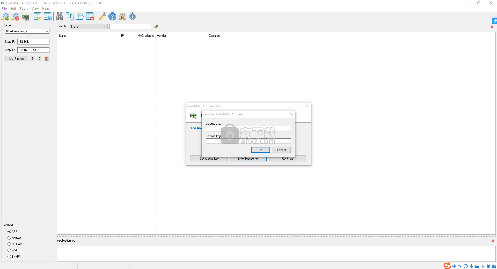Focus the License key input field
This screenshot has height=269, width=497.
pyautogui.click(x=248, y=141)
